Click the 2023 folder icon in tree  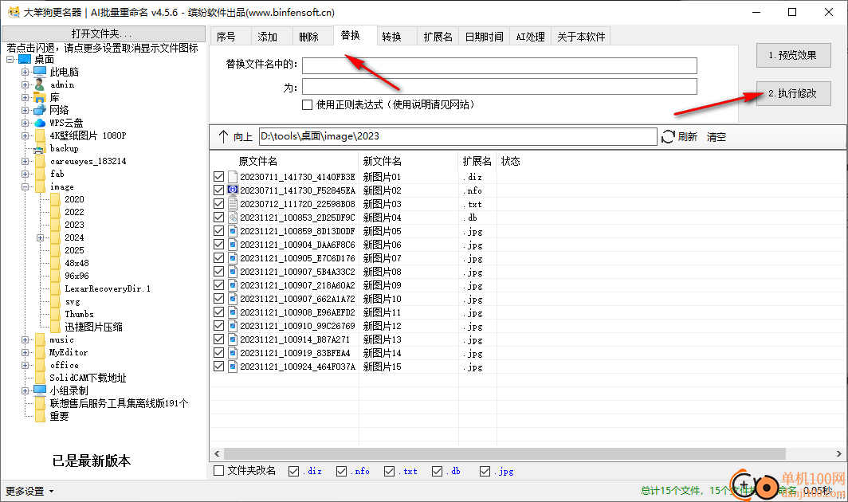(x=55, y=225)
